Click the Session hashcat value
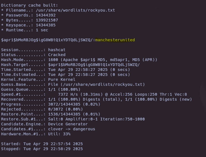Image resolution: width=206 pixels, height=157 pixels. 57,50
